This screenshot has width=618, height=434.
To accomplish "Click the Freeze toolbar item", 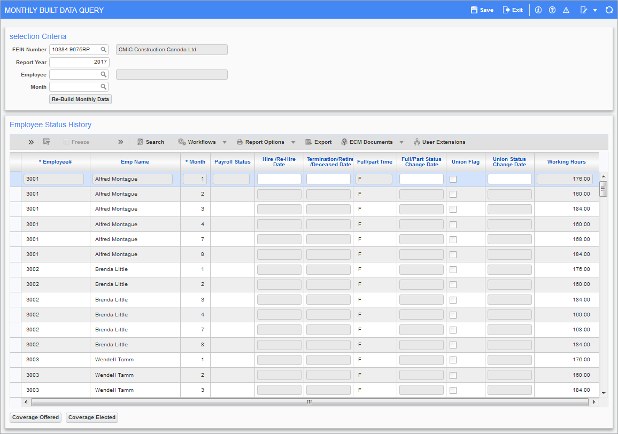I will 76,142.
